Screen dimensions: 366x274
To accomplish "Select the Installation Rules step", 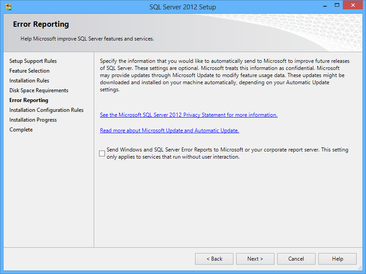I will click(x=29, y=81).
